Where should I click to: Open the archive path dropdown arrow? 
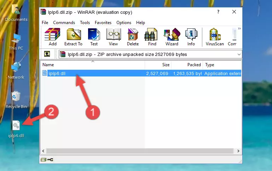pyautogui.click(x=239, y=55)
